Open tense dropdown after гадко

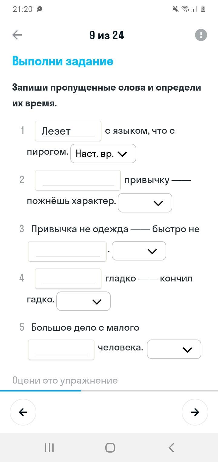pyautogui.click(x=84, y=301)
